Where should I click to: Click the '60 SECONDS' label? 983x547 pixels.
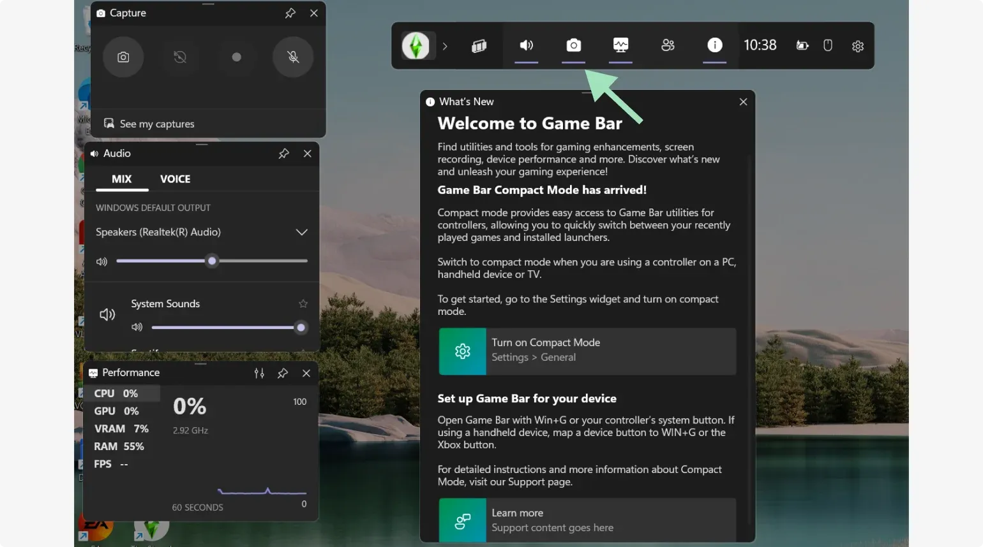coord(197,507)
